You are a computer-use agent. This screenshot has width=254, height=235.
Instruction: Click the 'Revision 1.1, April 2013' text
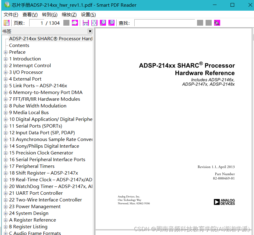(x=216, y=167)
